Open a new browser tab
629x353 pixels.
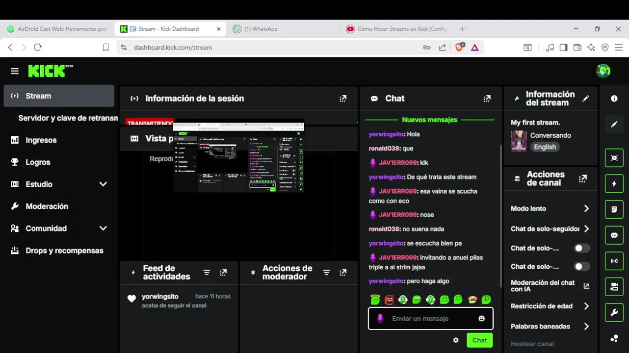(462, 29)
